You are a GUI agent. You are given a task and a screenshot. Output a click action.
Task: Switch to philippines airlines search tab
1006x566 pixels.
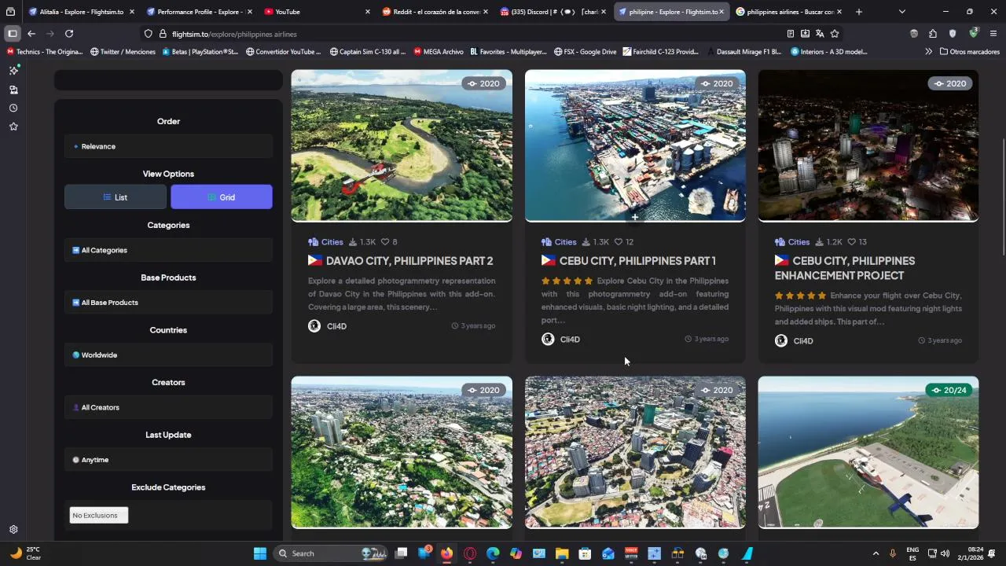point(788,12)
